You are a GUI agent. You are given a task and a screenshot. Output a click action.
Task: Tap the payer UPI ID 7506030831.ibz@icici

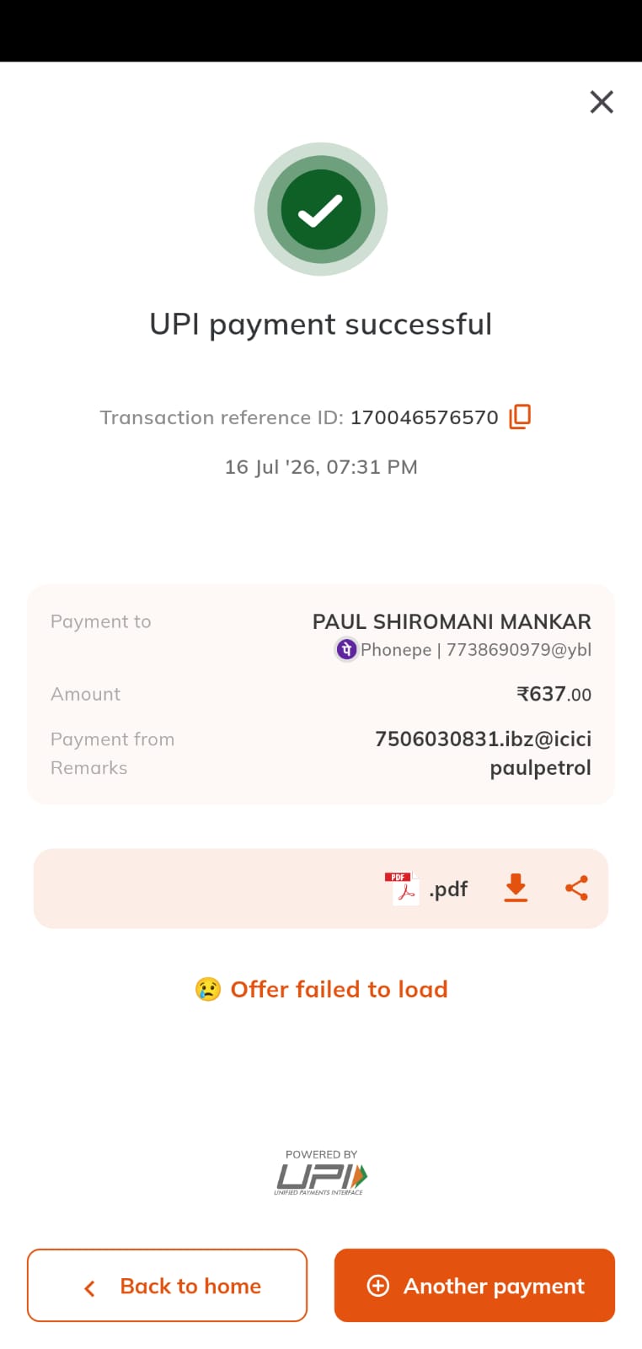coord(483,739)
